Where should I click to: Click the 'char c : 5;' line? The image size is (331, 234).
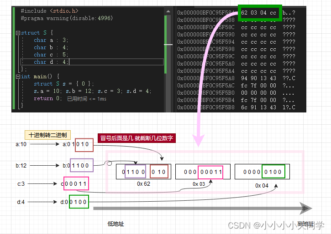[51, 55]
